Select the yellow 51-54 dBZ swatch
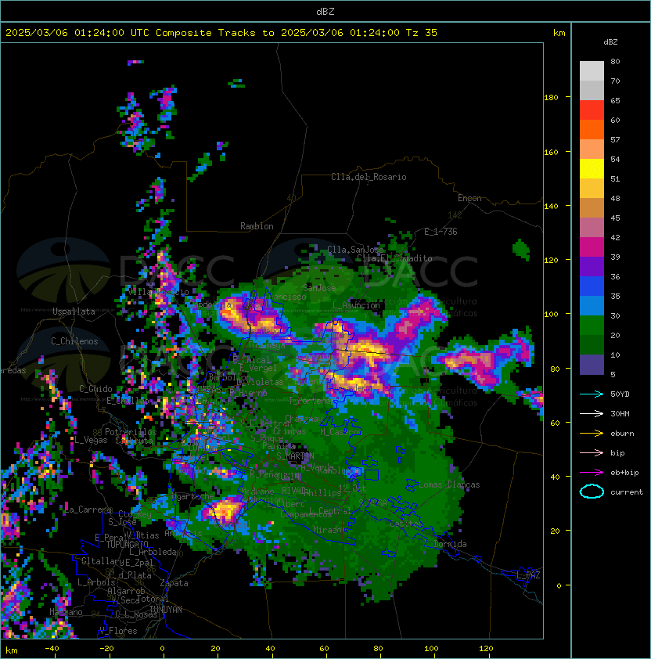 click(592, 168)
